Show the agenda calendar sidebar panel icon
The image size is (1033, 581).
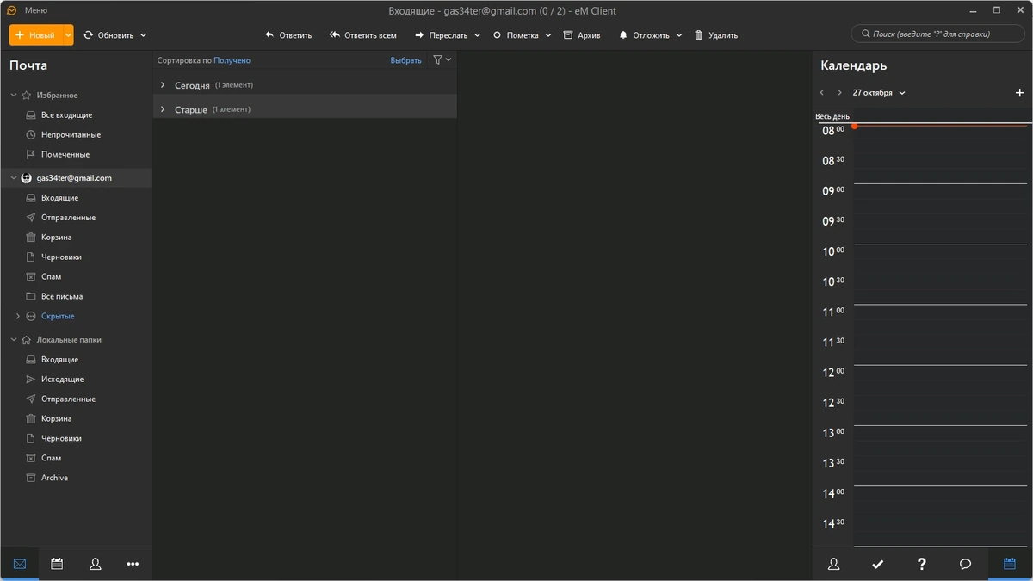coord(1010,564)
